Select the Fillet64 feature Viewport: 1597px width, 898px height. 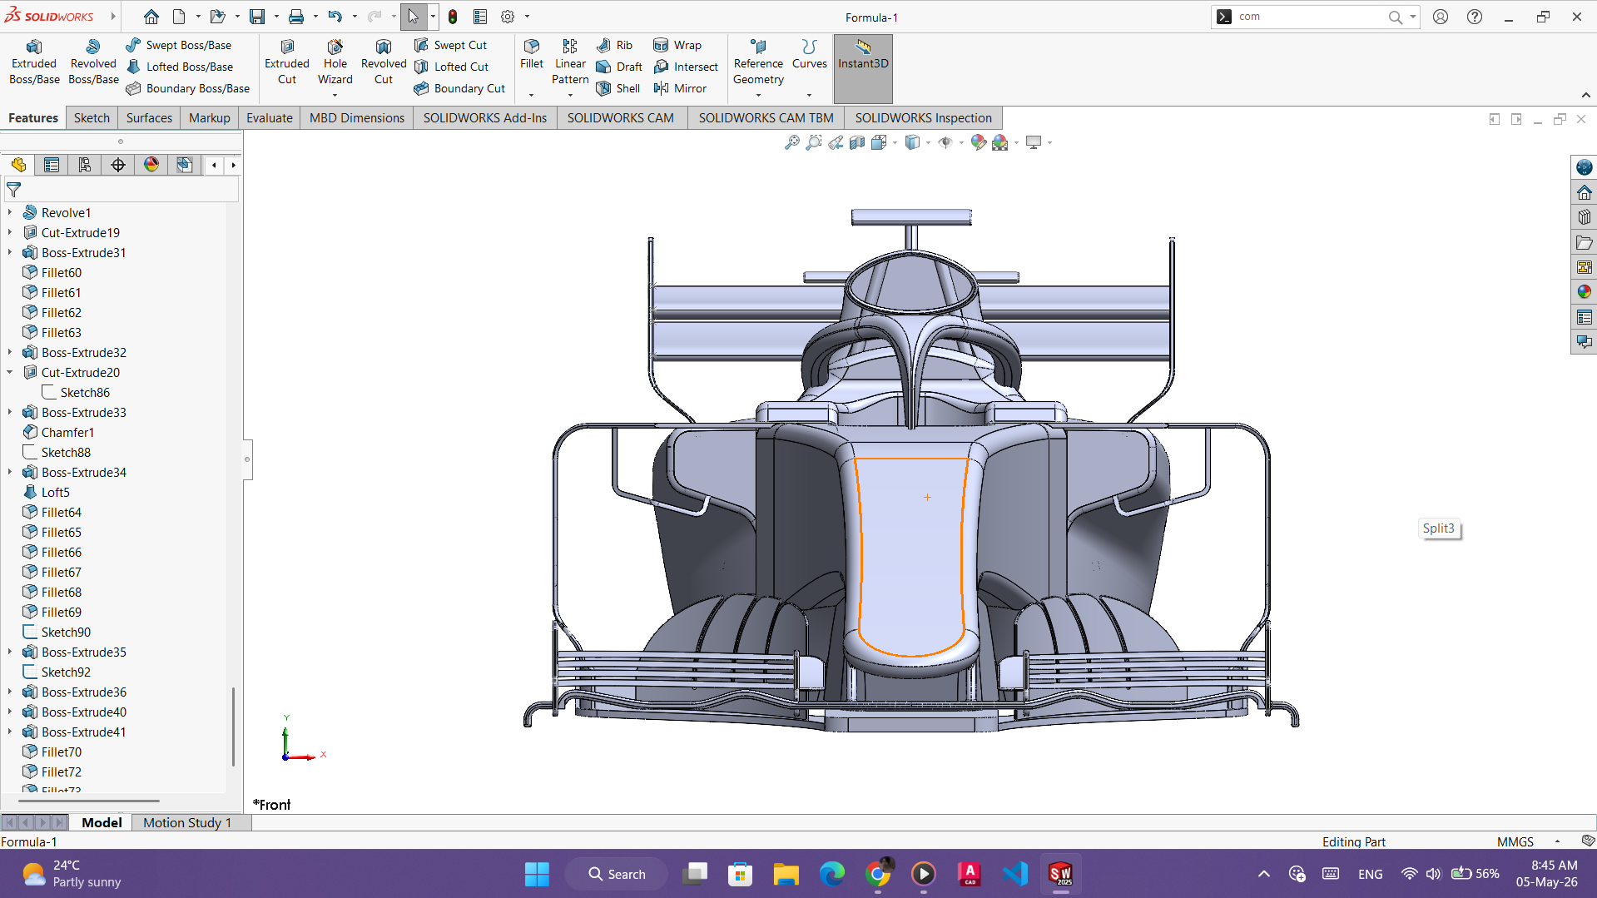coord(62,513)
